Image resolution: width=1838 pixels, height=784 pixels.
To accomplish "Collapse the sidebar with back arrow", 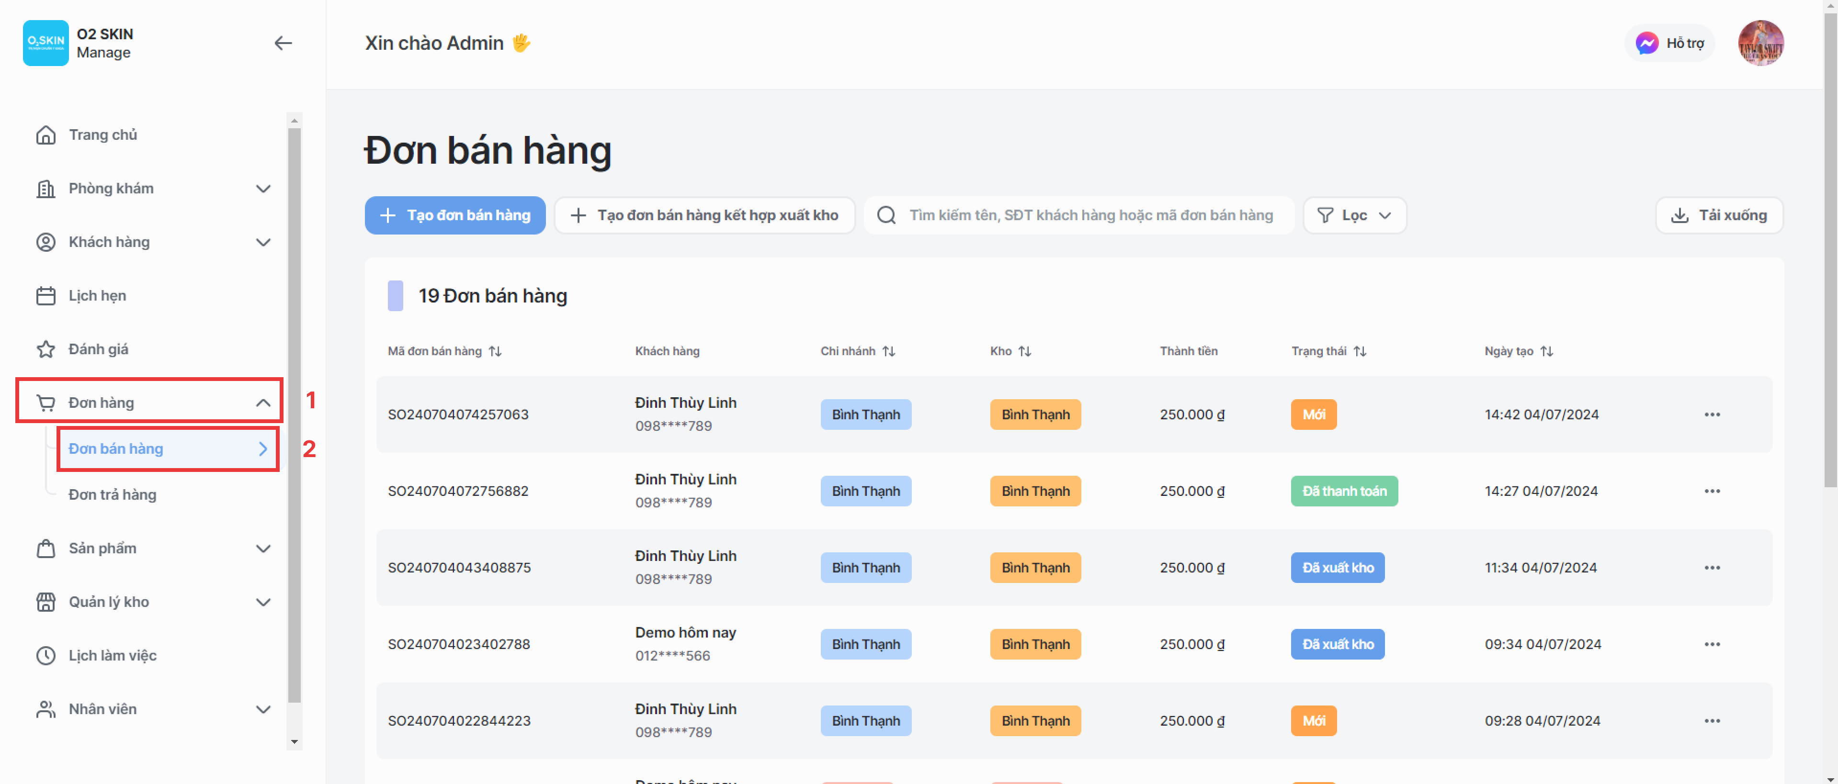I will [x=283, y=44].
